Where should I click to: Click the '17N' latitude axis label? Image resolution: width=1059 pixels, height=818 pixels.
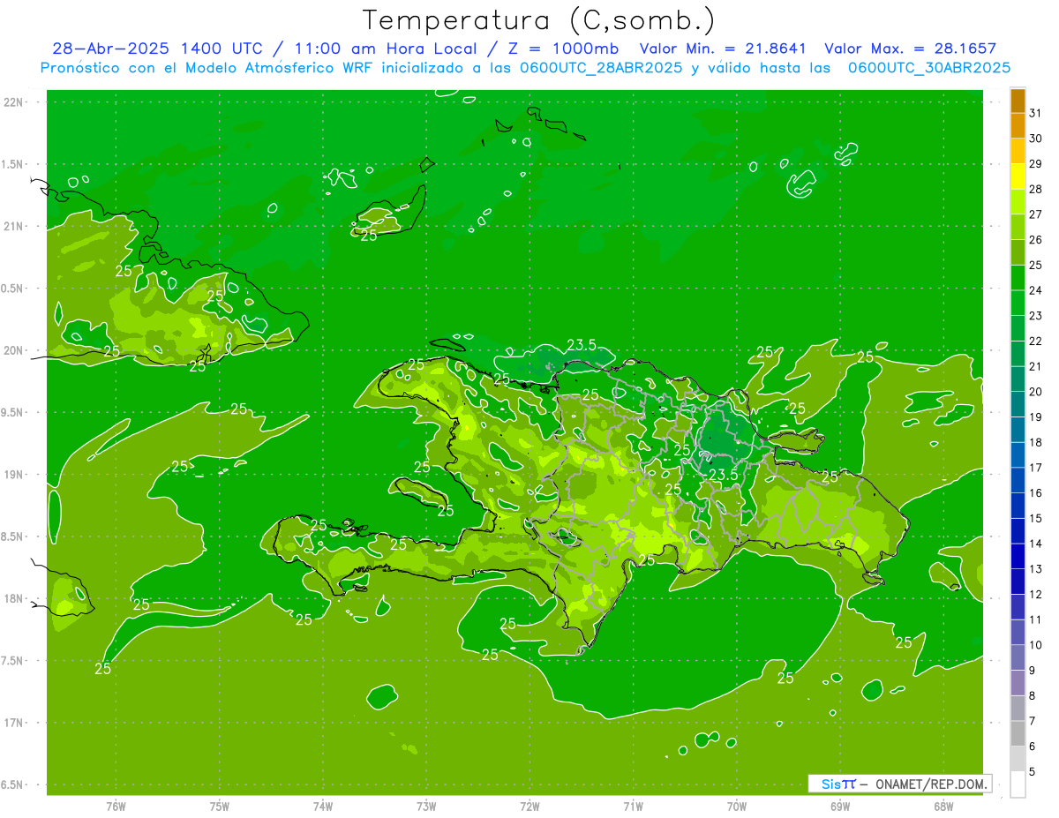coord(13,723)
